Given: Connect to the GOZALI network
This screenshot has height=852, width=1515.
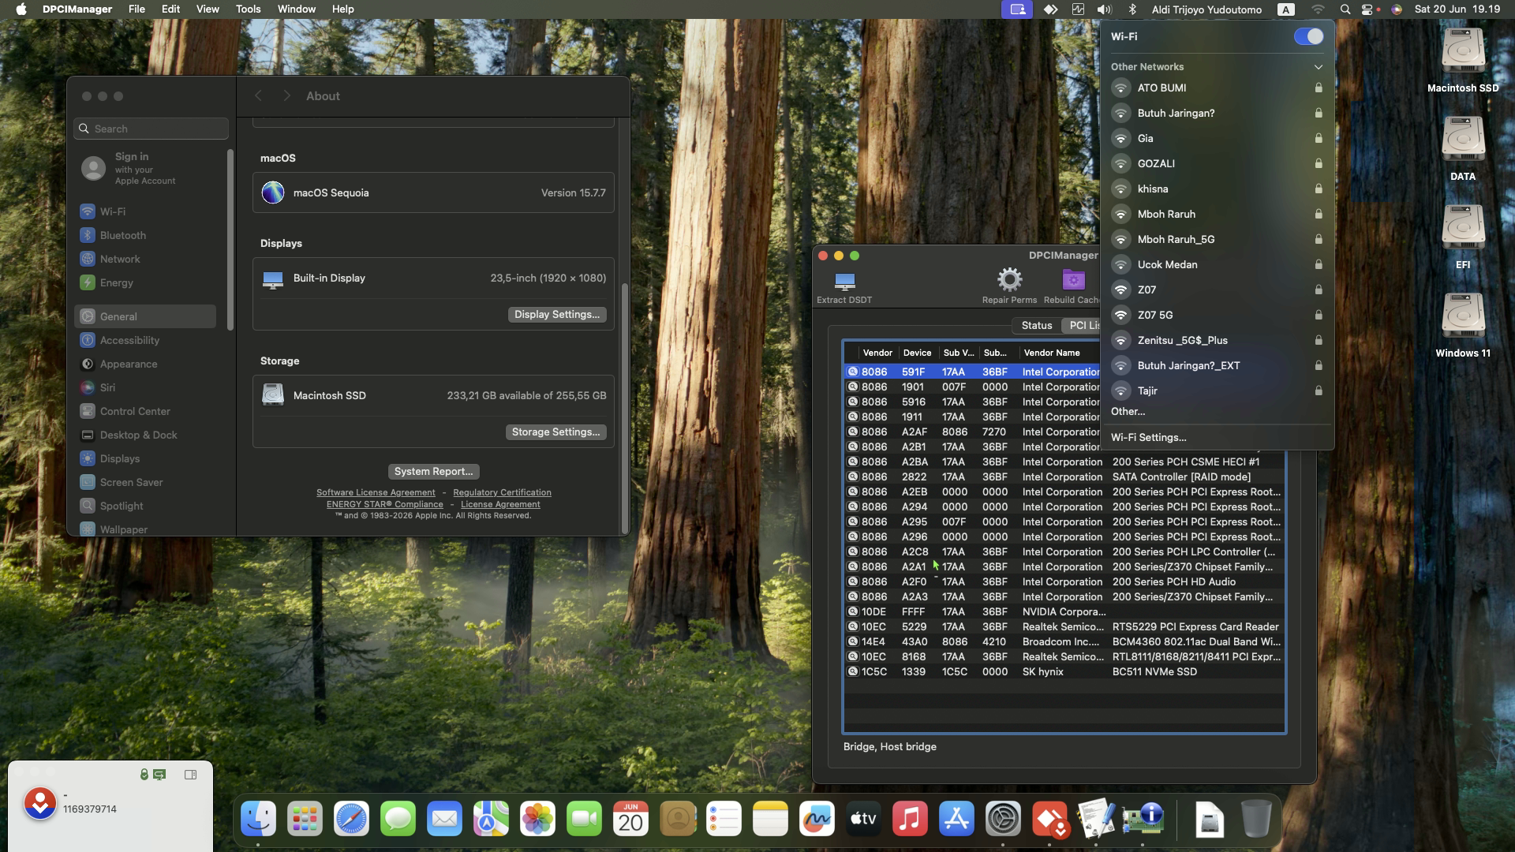Looking at the screenshot, I should pos(1216,163).
